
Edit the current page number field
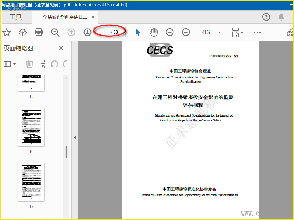[104, 32]
